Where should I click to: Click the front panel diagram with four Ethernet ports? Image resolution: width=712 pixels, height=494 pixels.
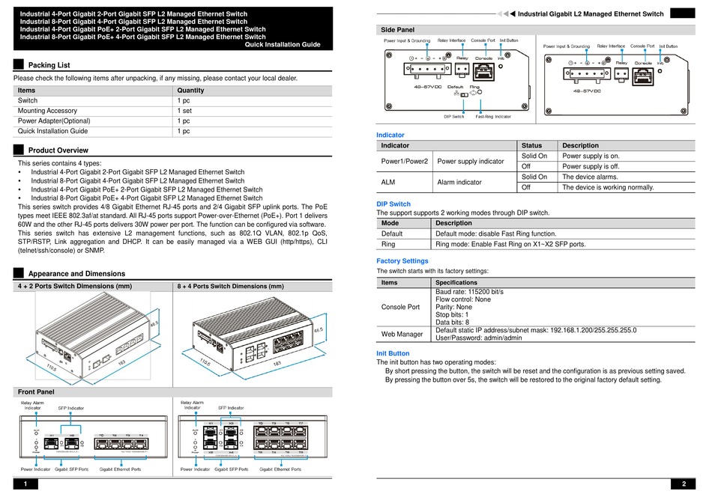pos(93,437)
